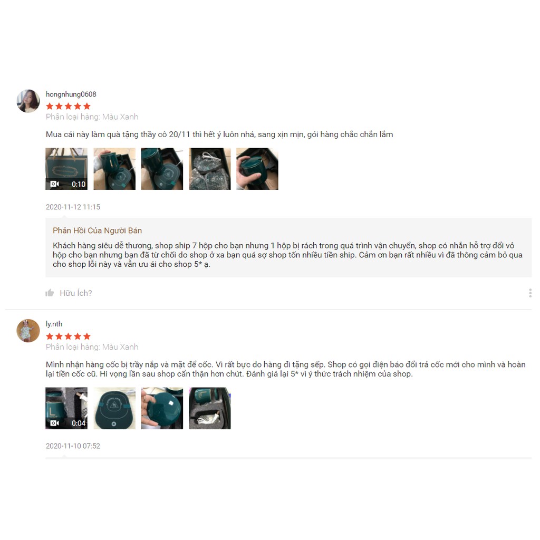Open bubble wrap packaging photo thumbnail
Image resolution: width=540 pixels, height=540 pixels.
[x=209, y=169]
